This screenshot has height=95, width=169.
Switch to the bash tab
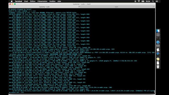(116, 7)
